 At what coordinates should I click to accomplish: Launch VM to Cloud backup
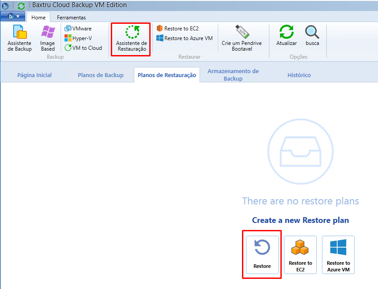(x=83, y=48)
